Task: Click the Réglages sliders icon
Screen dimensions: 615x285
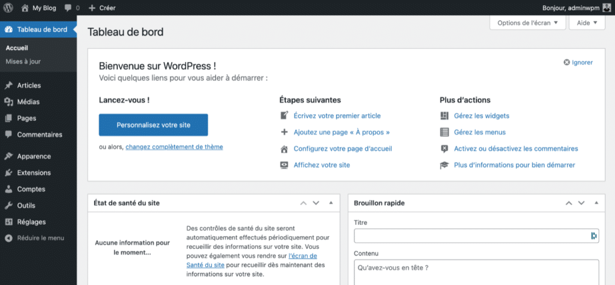Action: pyautogui.click(x=8, y=222)
